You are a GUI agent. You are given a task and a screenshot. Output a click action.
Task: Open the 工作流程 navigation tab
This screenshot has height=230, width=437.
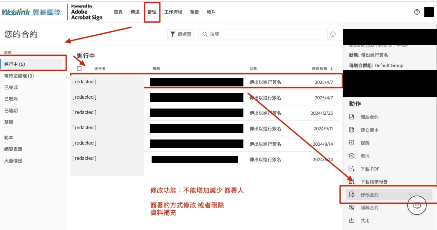pos(173,12)
